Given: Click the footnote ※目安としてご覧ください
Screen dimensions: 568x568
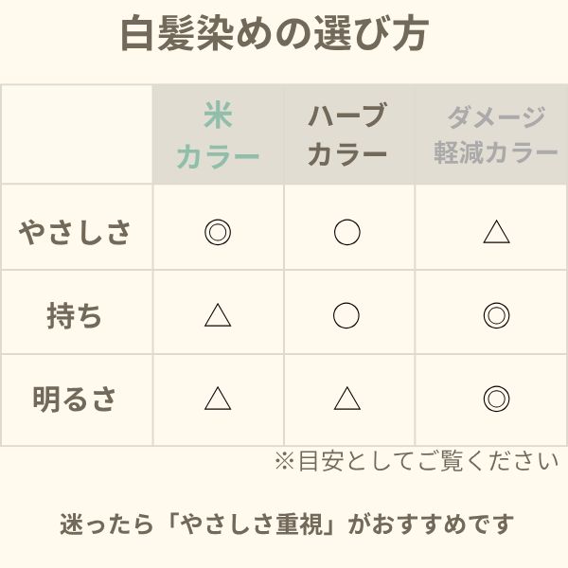Looking at the screenshot, I should coord(416,461).
